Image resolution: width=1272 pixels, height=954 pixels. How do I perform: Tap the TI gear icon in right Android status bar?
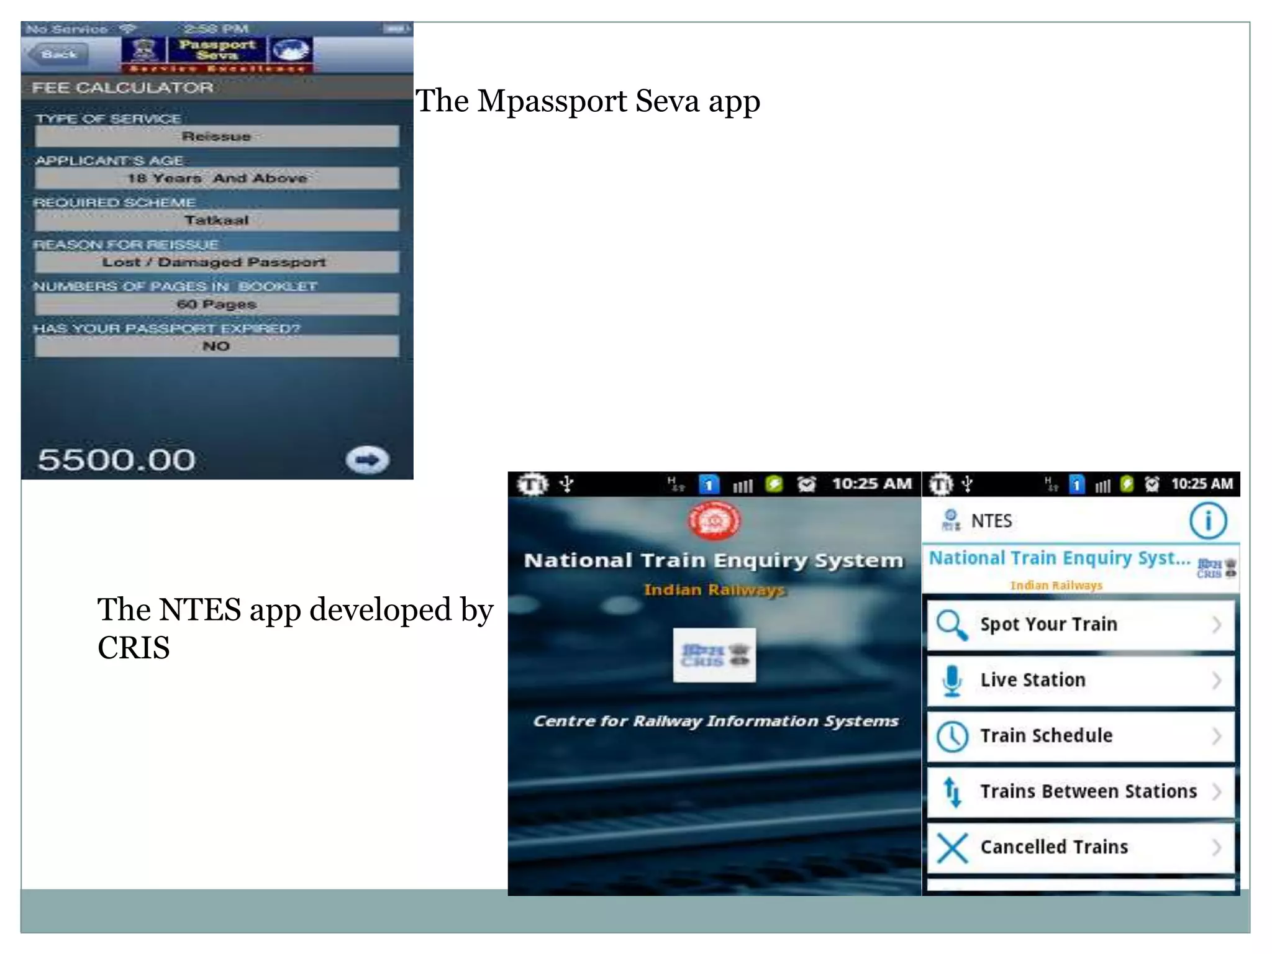pyautogui.click(x=940, y=484)
